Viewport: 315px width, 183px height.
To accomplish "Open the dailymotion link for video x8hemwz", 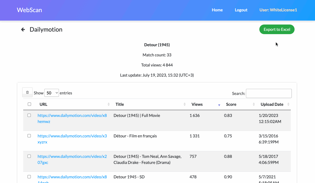I will (x=72, y=118).
